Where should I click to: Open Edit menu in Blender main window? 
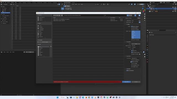pyautogui.click(x=6, y=2)
